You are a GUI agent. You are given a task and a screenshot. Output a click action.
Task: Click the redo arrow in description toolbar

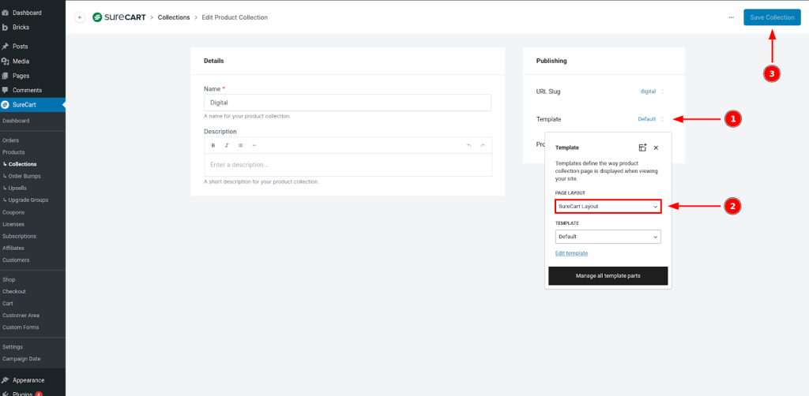(482, 145)
